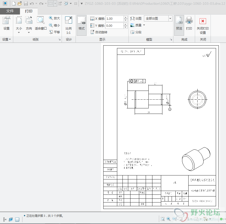The width and height of the screenshot is (226, 224).
Task: Open printer 设置 configuration
Action: 6,23
